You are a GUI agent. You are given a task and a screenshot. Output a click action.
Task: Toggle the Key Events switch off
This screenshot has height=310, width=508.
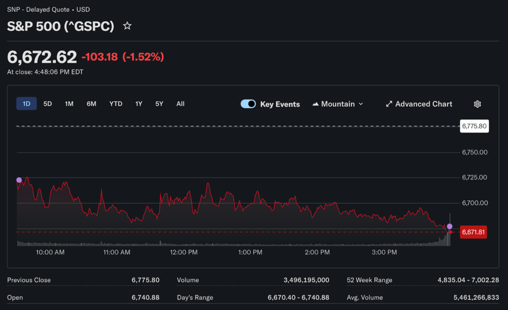248,104
